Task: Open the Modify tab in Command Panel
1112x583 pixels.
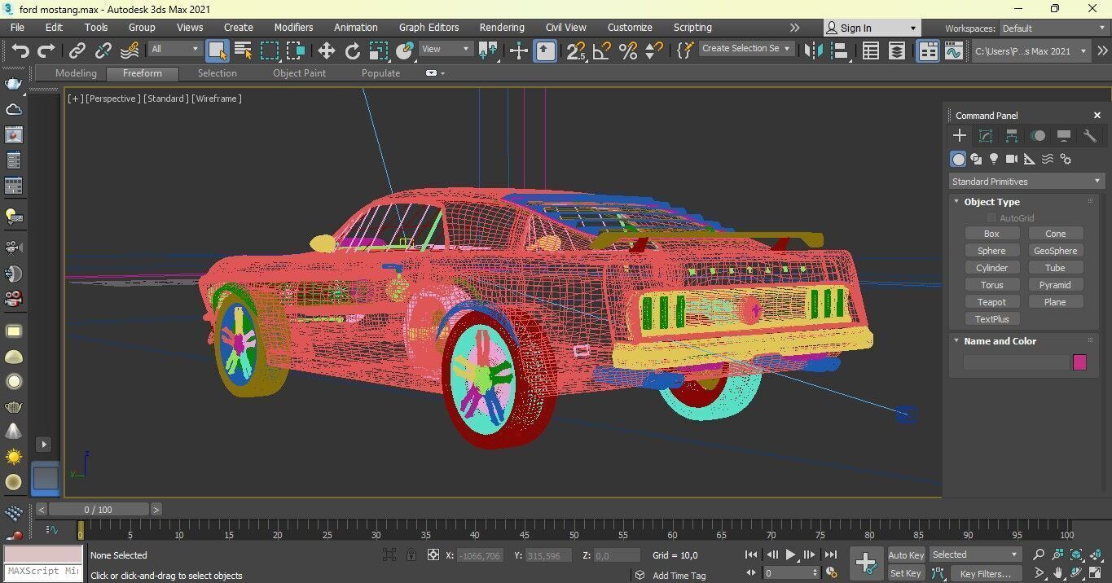Action: pos(986,136)
